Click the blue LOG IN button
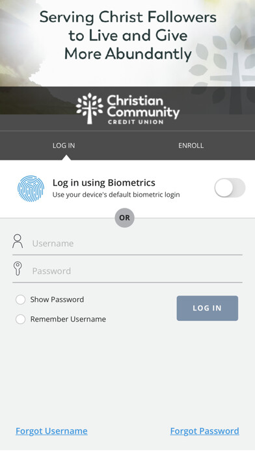This screenshot has height=452, width=255. [x=208, y=308]
